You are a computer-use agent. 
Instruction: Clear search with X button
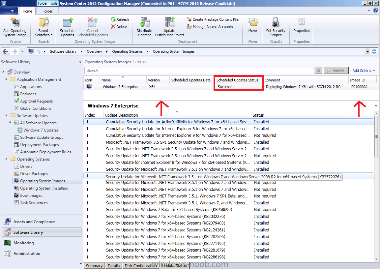point(319,71)
